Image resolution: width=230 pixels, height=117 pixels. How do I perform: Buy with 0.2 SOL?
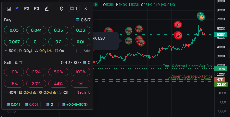pyautogui.click(x=58, y=42)
